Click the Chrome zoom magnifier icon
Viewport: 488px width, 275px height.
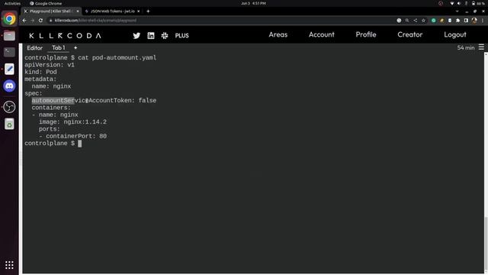[x=407, y=21]
